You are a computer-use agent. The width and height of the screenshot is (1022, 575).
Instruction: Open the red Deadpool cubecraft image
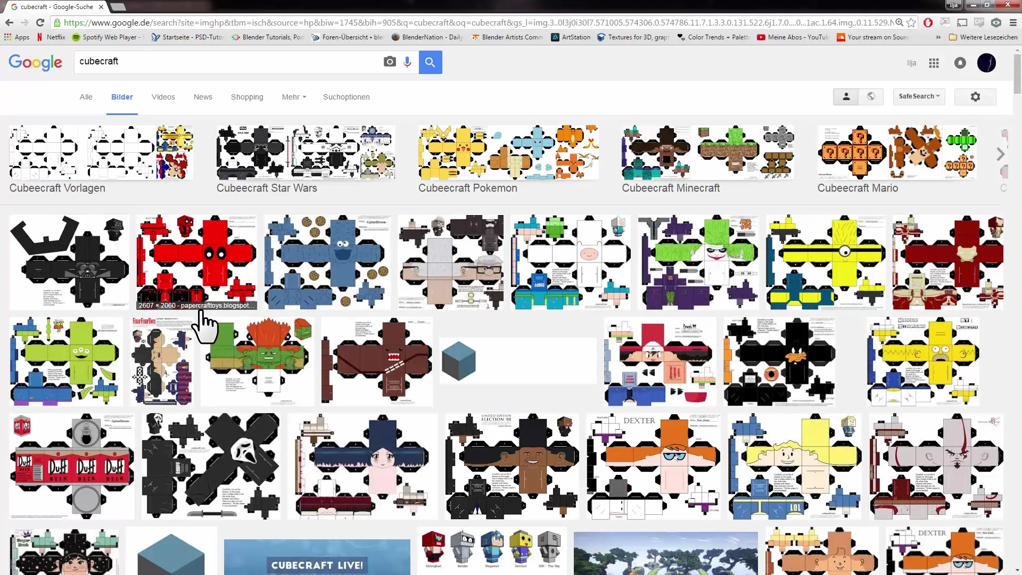click(x=196, y=262)
